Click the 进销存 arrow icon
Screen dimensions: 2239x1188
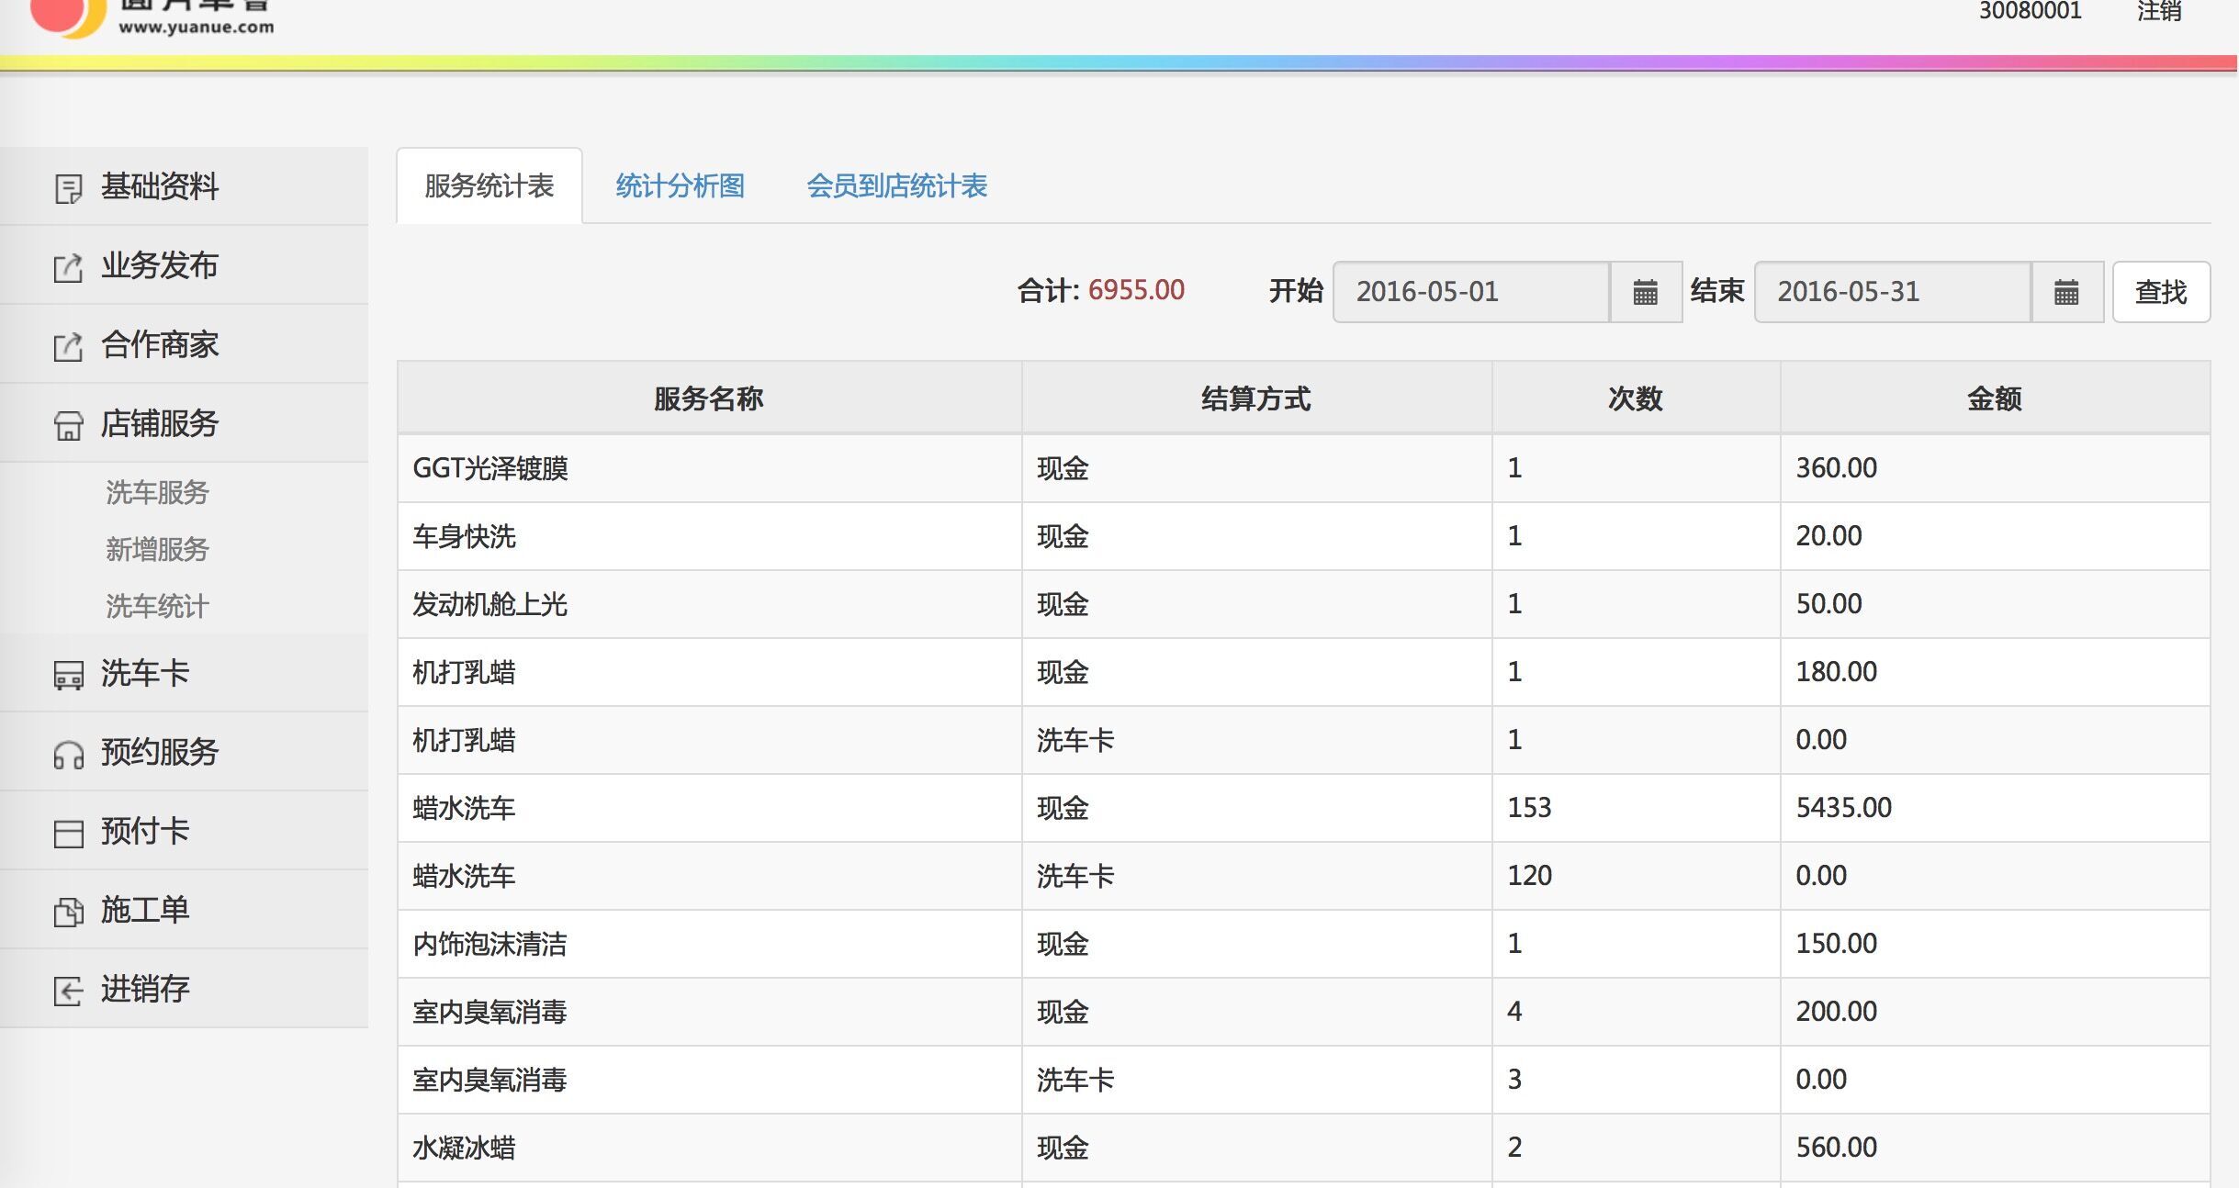68,991
